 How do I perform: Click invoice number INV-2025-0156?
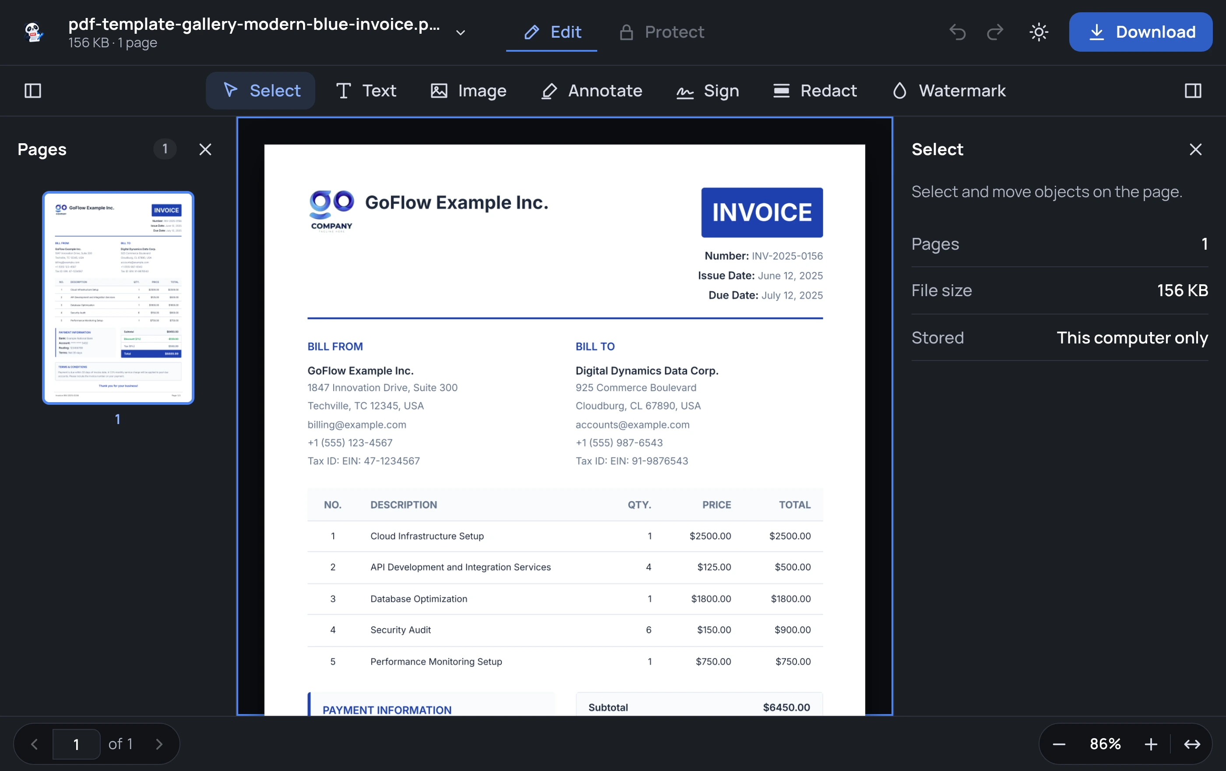(x=787, y=256)
